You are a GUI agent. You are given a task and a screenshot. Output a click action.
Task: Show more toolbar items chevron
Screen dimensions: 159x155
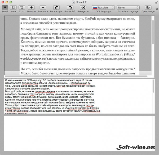157,9
